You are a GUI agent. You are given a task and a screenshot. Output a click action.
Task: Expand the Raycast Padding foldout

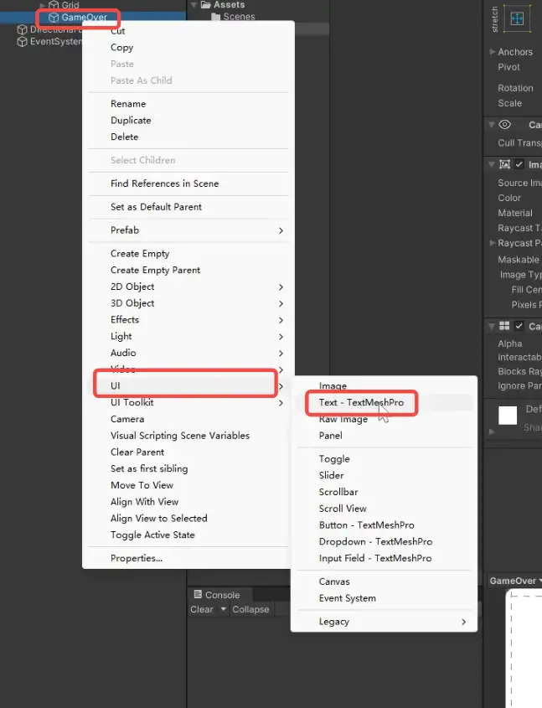tap(493, 243)
